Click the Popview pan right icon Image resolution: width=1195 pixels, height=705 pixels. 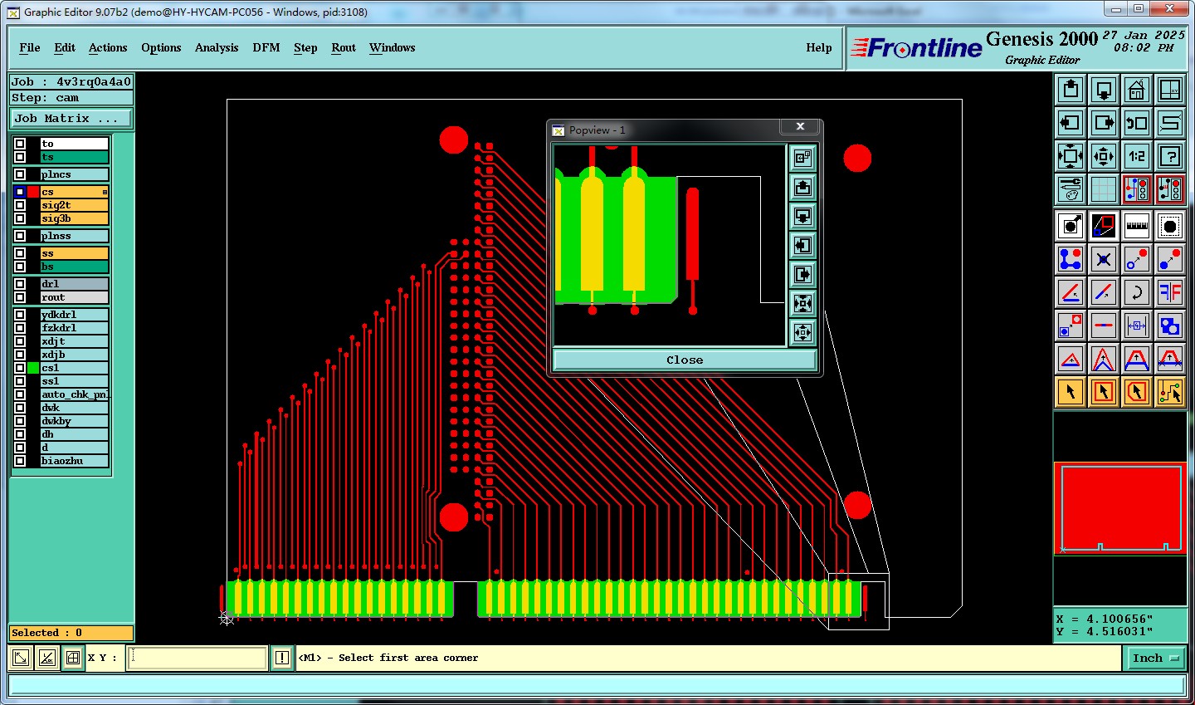[x=802, y=275]
